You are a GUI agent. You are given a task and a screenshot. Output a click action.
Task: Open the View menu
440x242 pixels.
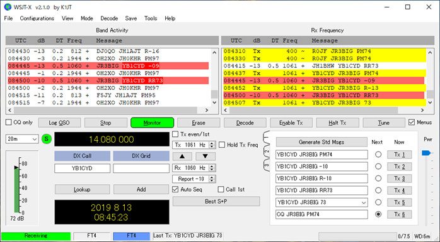coord(67,18)
